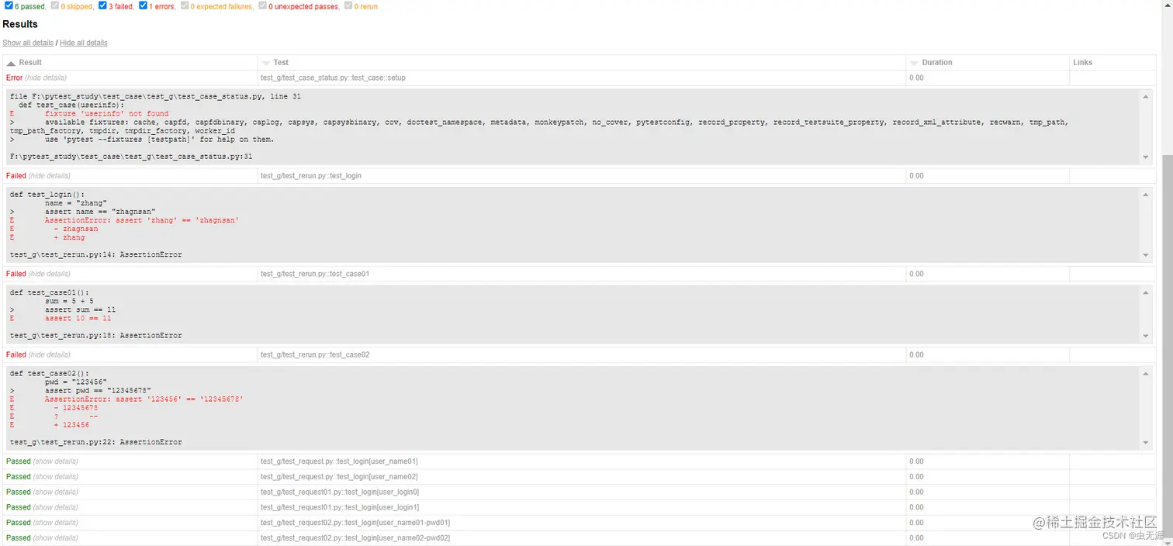The image size is (1173, 546).
Task: Click the 'Show all details' link
Action: click(x=28, y=43)
